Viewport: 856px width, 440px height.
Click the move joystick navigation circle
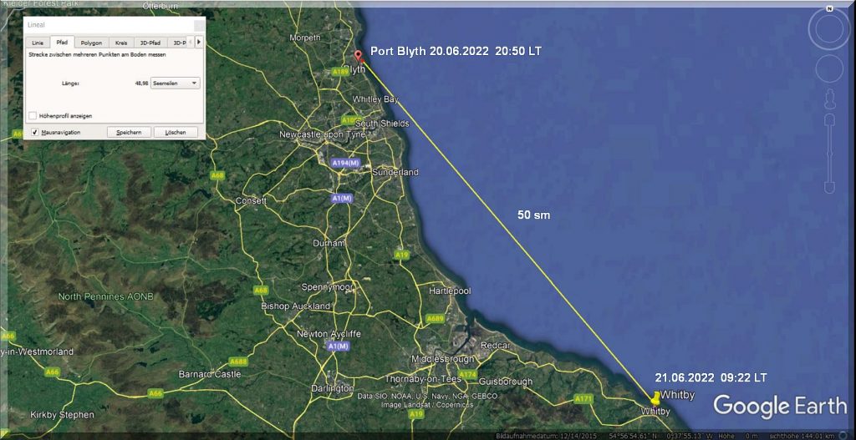(x=829, y=70)
